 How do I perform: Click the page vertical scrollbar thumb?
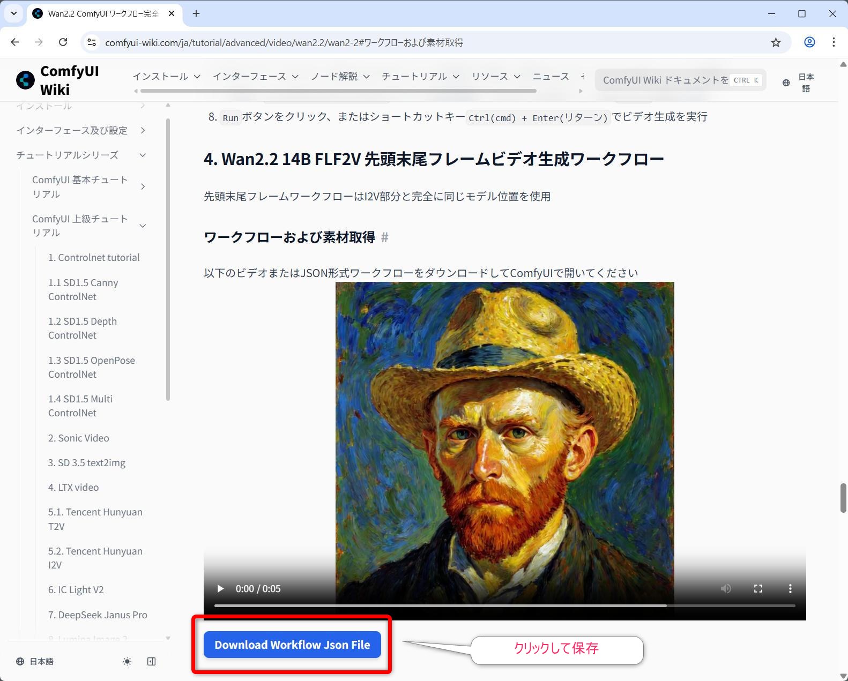(x=843, y=498)
